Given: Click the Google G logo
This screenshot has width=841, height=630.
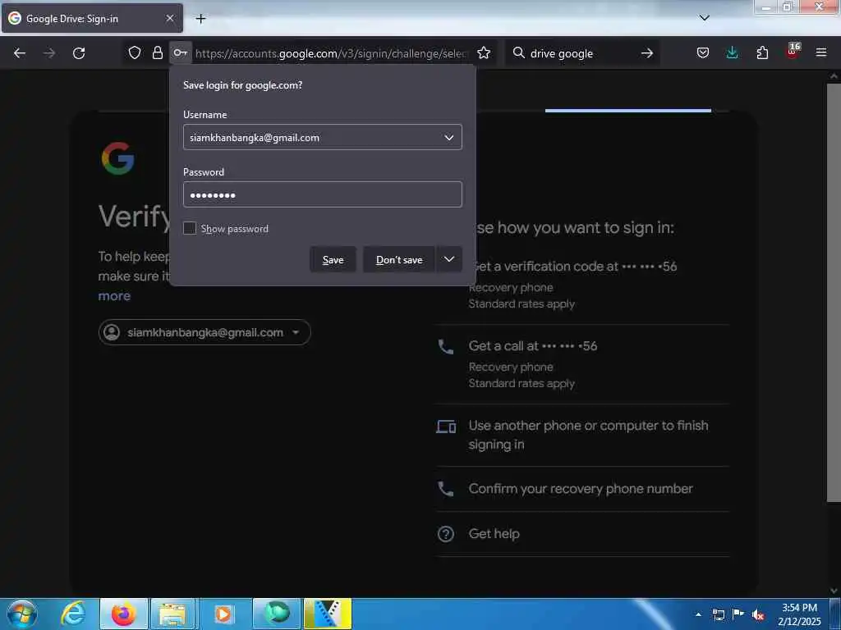Looking at the screenshot, I should click(117, 158).
